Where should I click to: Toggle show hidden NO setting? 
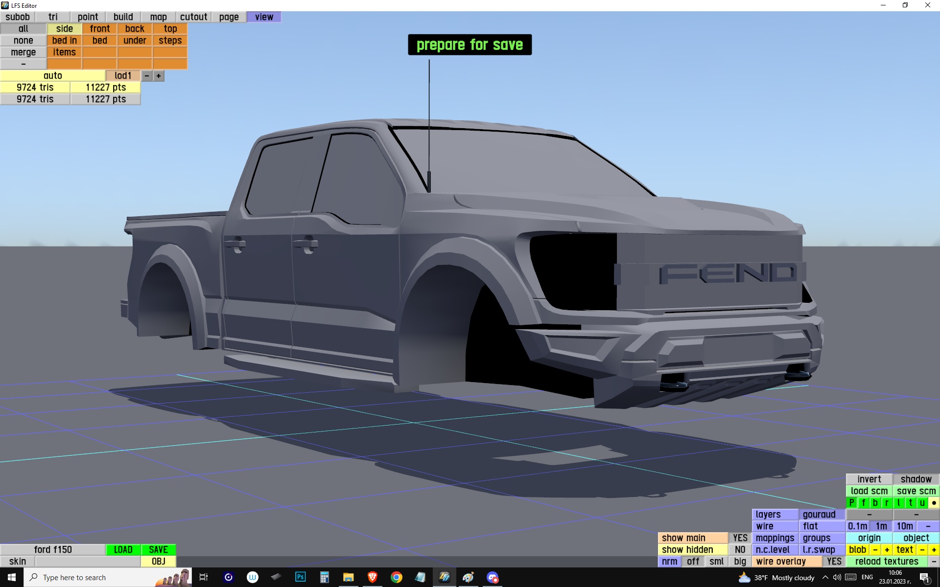(x=740, y=550)
